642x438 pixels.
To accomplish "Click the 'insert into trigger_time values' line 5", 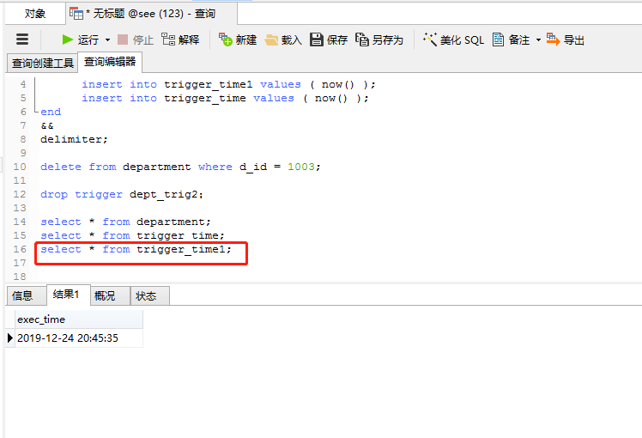I will pos(225,98).
